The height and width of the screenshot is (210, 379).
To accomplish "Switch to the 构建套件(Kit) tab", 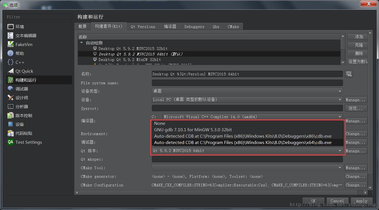I will click(x=109, y=26).
